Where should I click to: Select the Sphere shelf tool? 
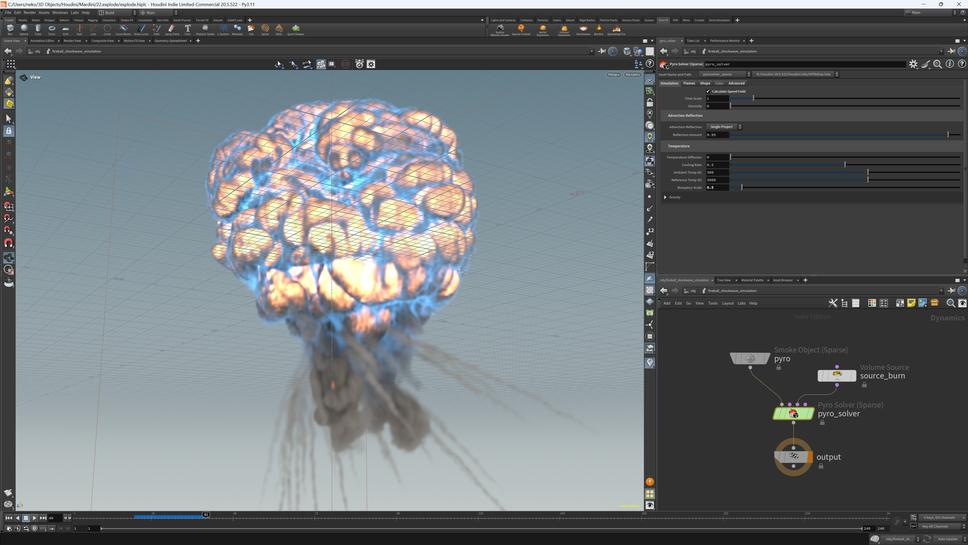coord(24,30)
